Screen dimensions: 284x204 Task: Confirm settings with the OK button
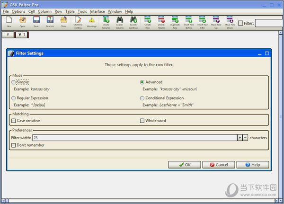(185, 165)
